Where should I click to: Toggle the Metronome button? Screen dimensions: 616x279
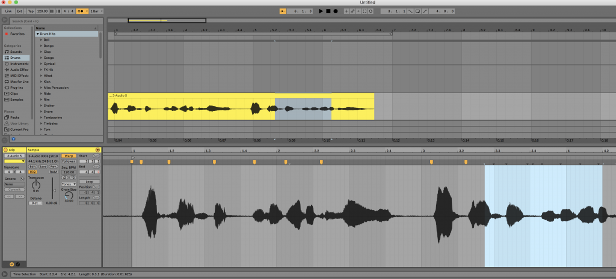81,11
